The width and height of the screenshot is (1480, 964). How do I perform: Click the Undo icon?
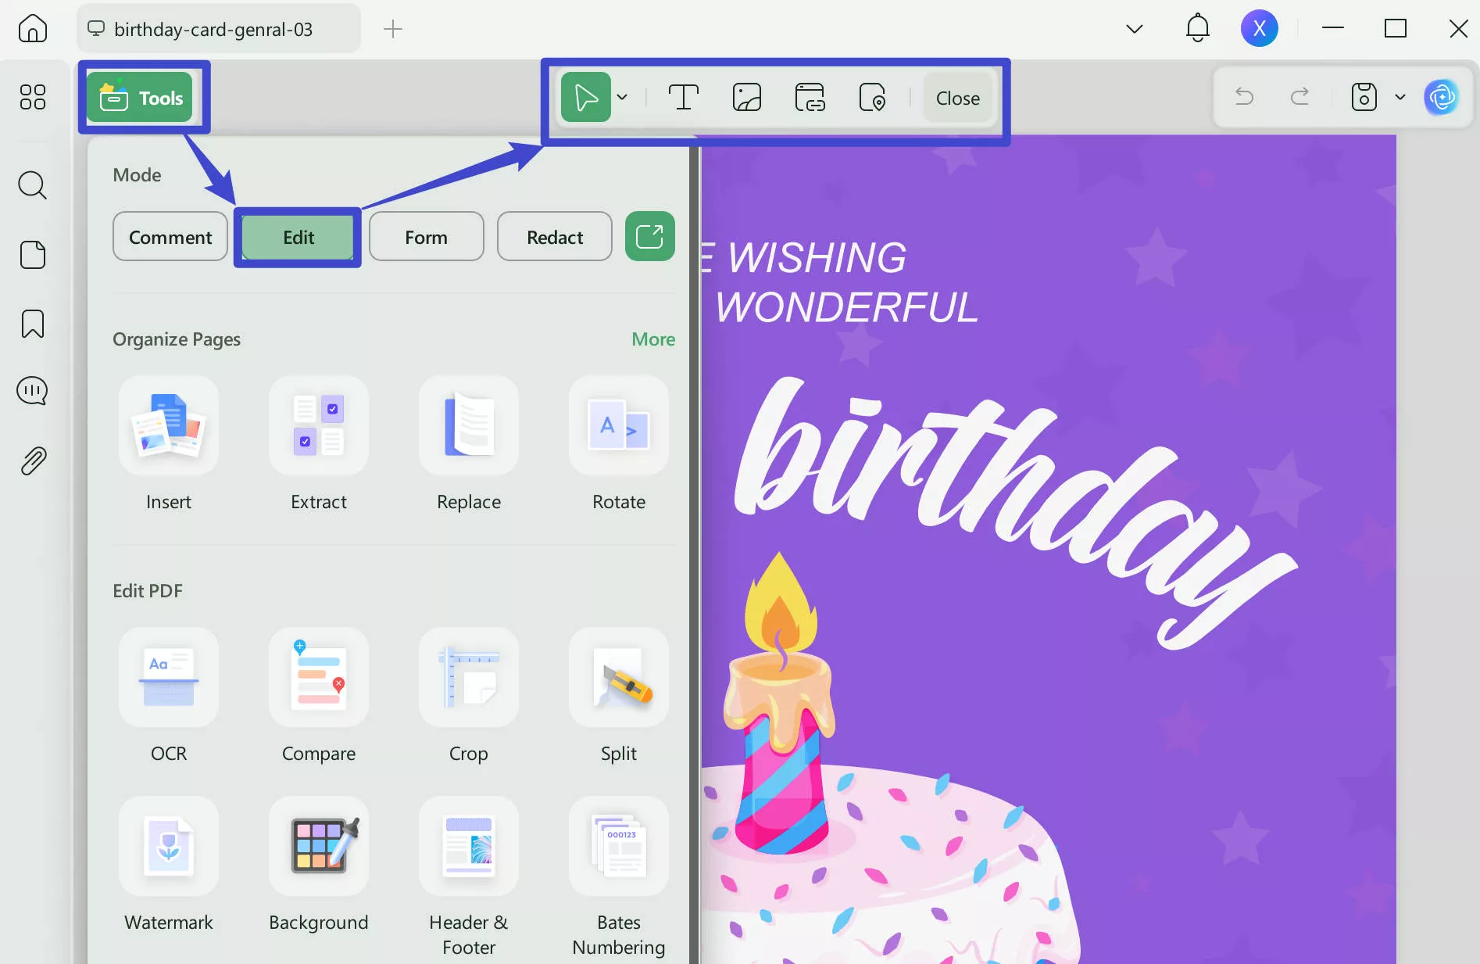click(x=1243, y=96)
